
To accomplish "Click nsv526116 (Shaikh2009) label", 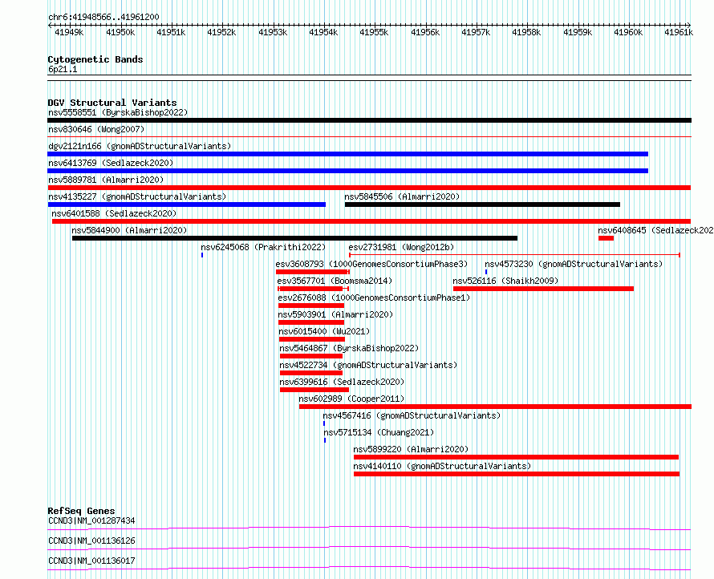I will coord(505,281).
